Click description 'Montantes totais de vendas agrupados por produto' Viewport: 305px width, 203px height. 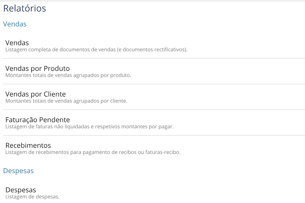[x=68, y=75]
